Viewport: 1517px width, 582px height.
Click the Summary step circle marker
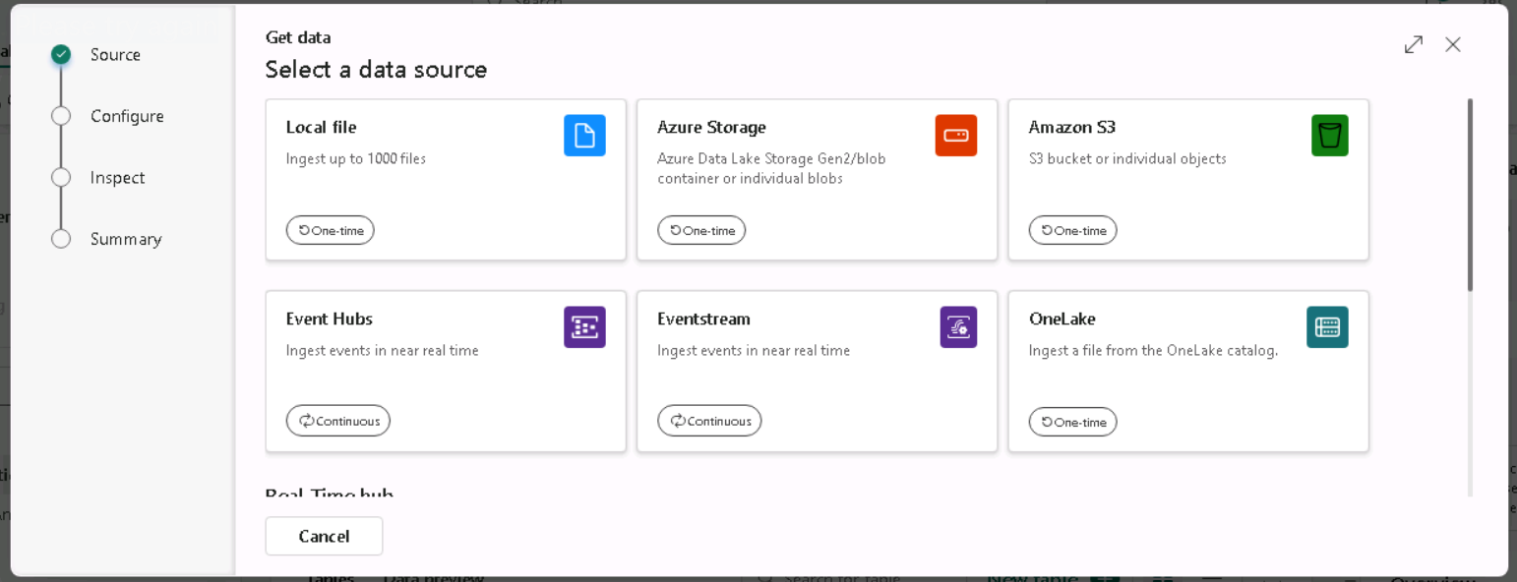coord(61,239)
